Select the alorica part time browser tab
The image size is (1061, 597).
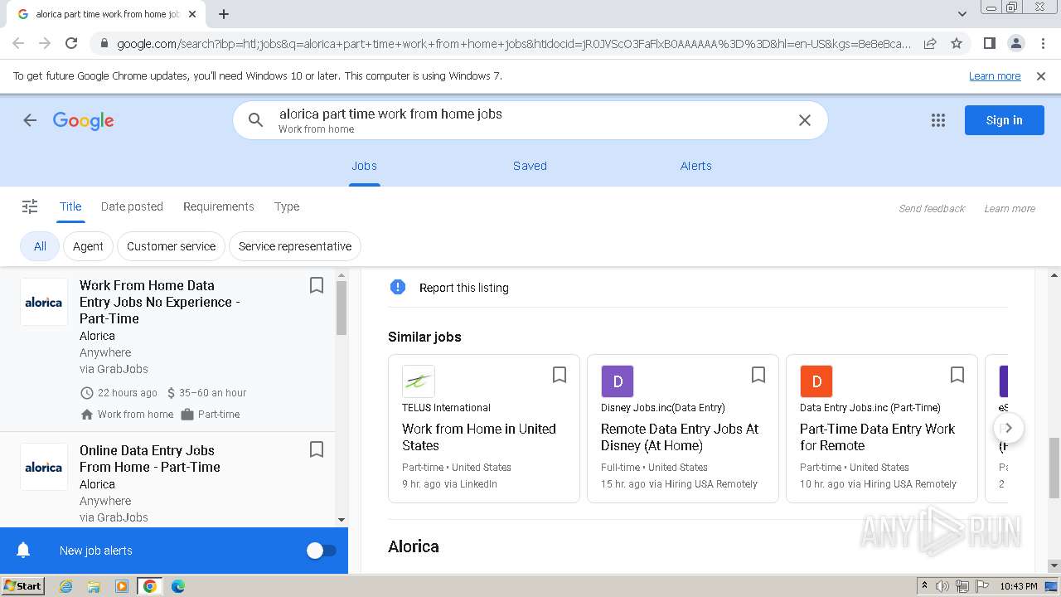tap(106, 14)
